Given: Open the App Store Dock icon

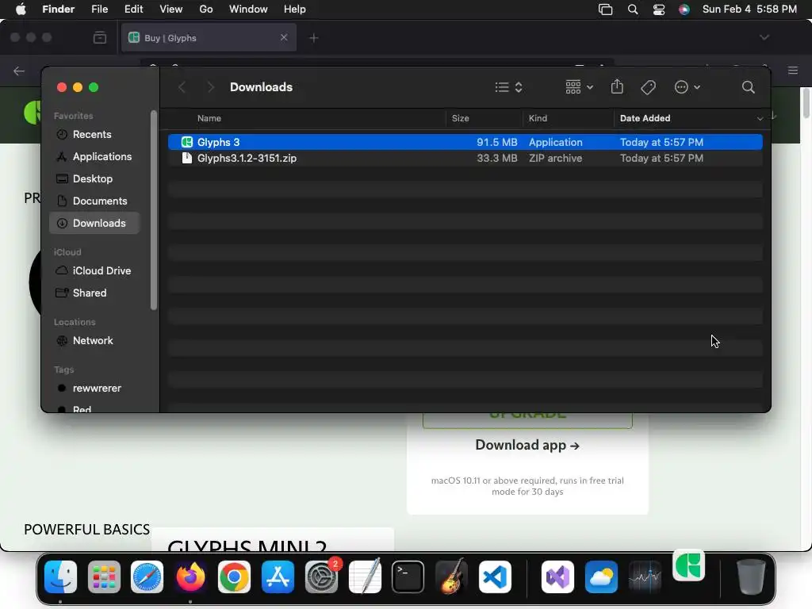Looking at the screenshot, I should click(278, 577).
